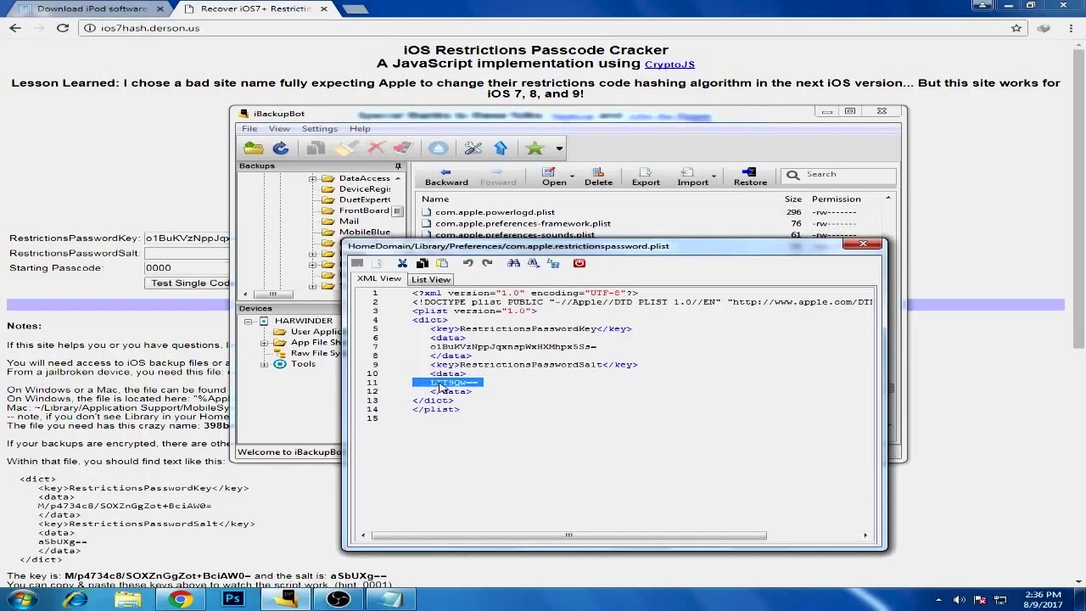Open the CryptoJS link on the webpage

669,64
